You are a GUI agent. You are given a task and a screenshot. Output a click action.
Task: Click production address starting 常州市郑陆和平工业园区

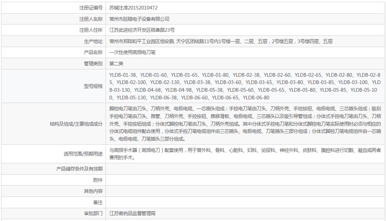pyautogui.click(x=221, y=41)
